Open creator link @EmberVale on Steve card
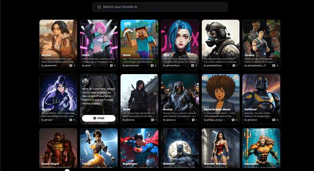 pos(131,65)
